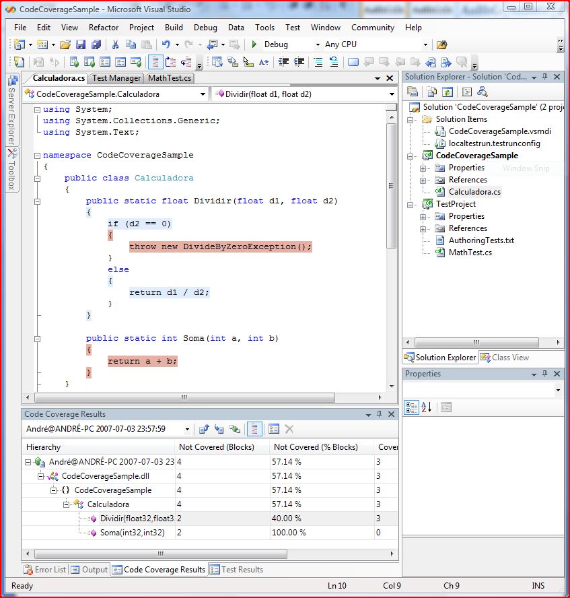Click the Code Coverage Results horizontal scrollbar
This screenshot has width=570, height=598.
point(160,554)
